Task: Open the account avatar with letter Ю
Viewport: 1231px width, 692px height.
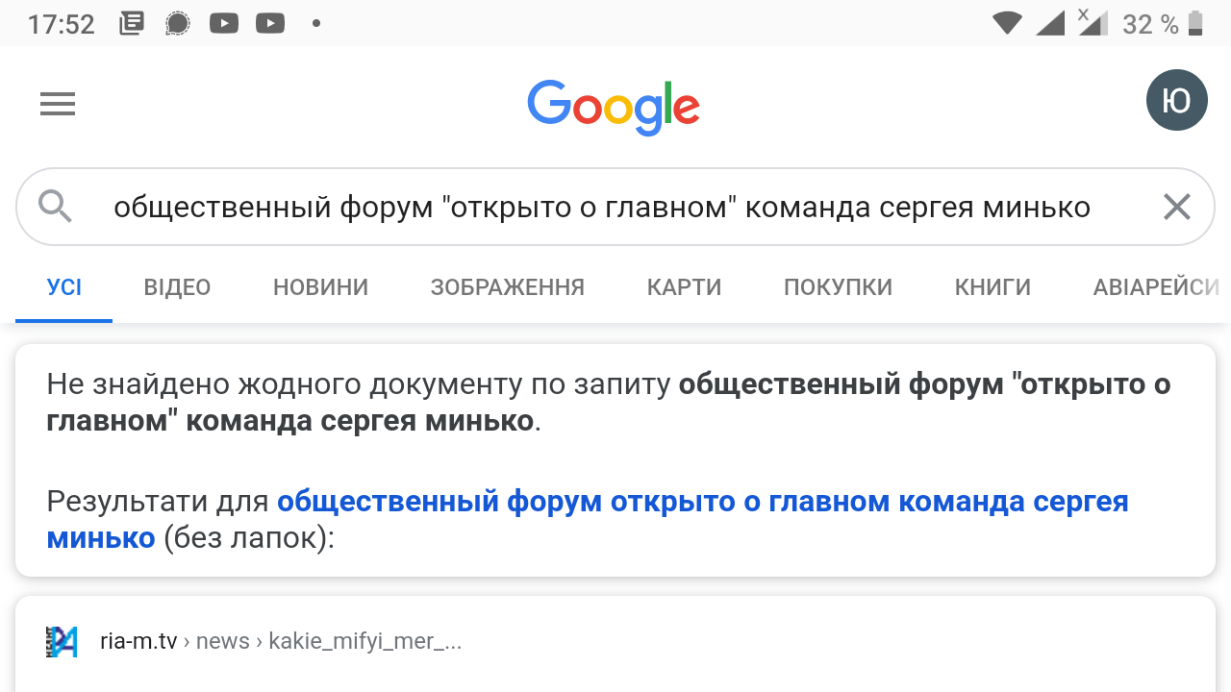Action: 1176,100
